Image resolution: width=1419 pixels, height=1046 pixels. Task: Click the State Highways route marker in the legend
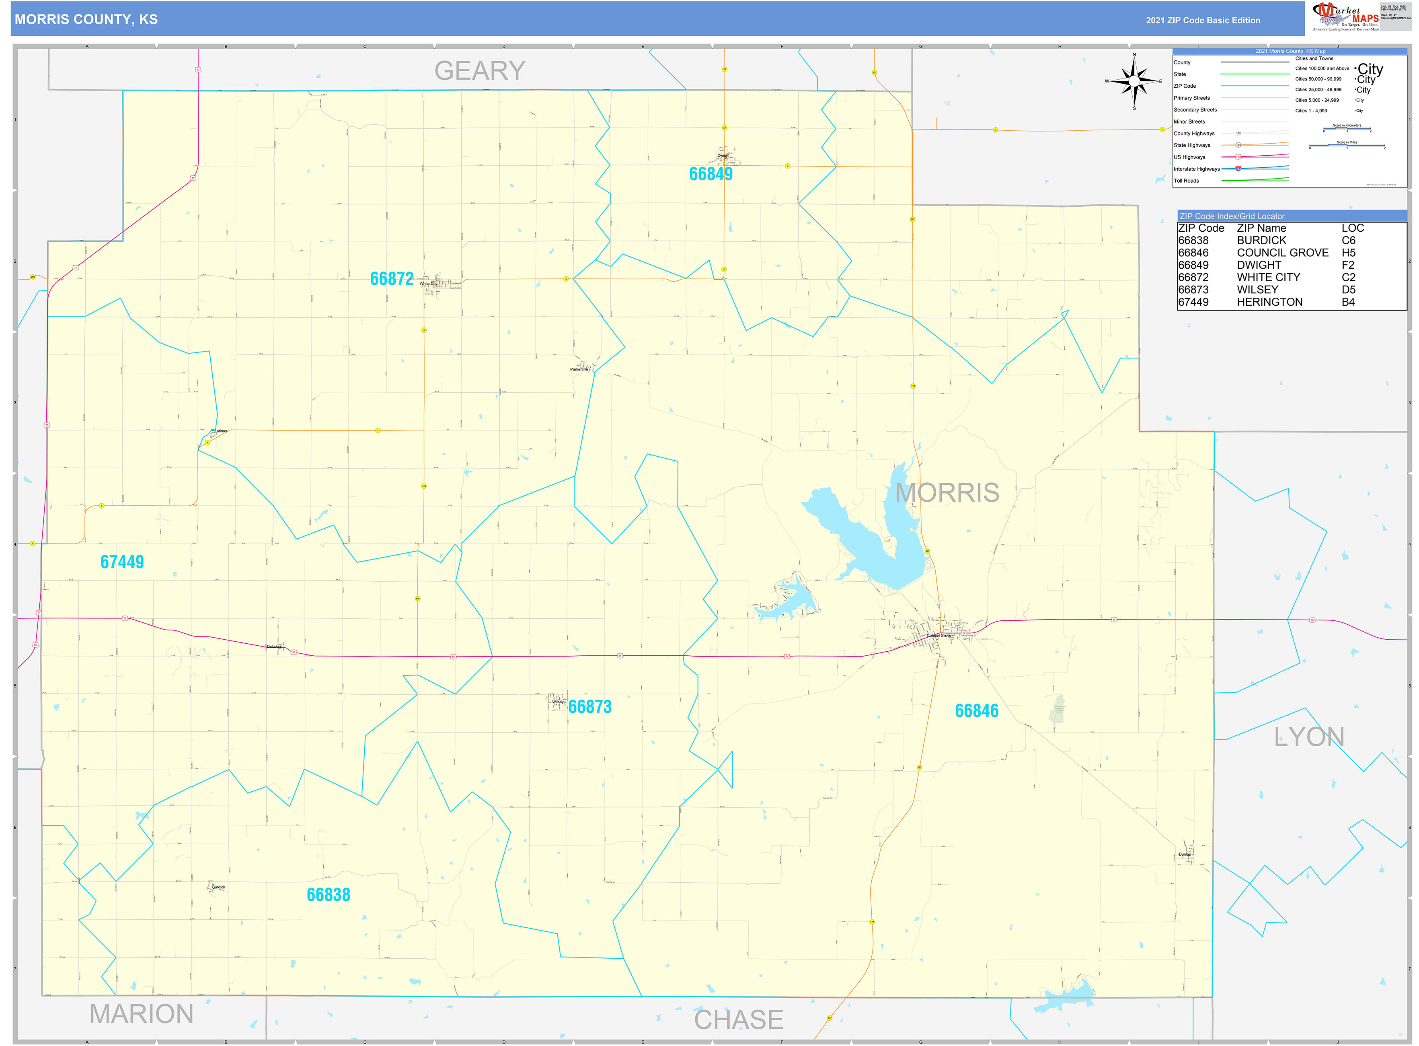point(1238,146)
